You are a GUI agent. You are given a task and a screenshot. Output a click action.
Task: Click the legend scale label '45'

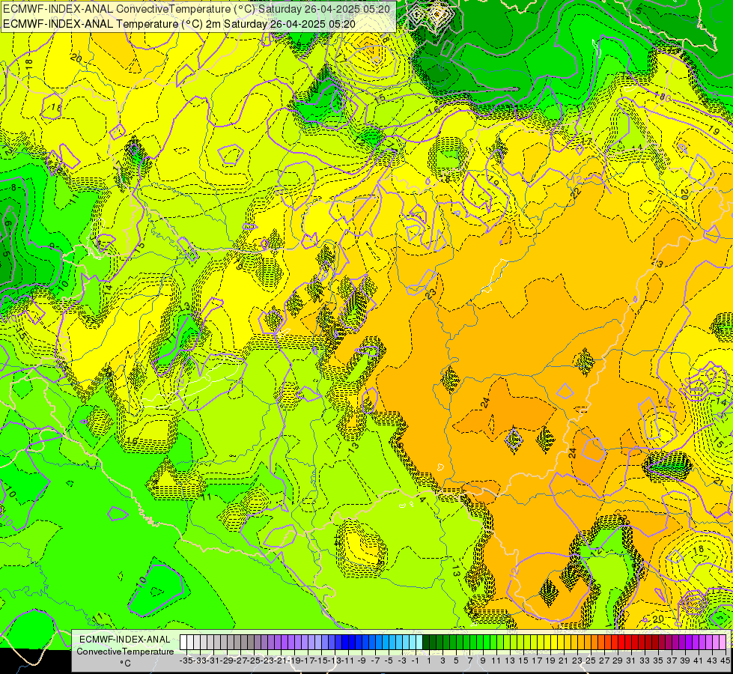[725, 661]
